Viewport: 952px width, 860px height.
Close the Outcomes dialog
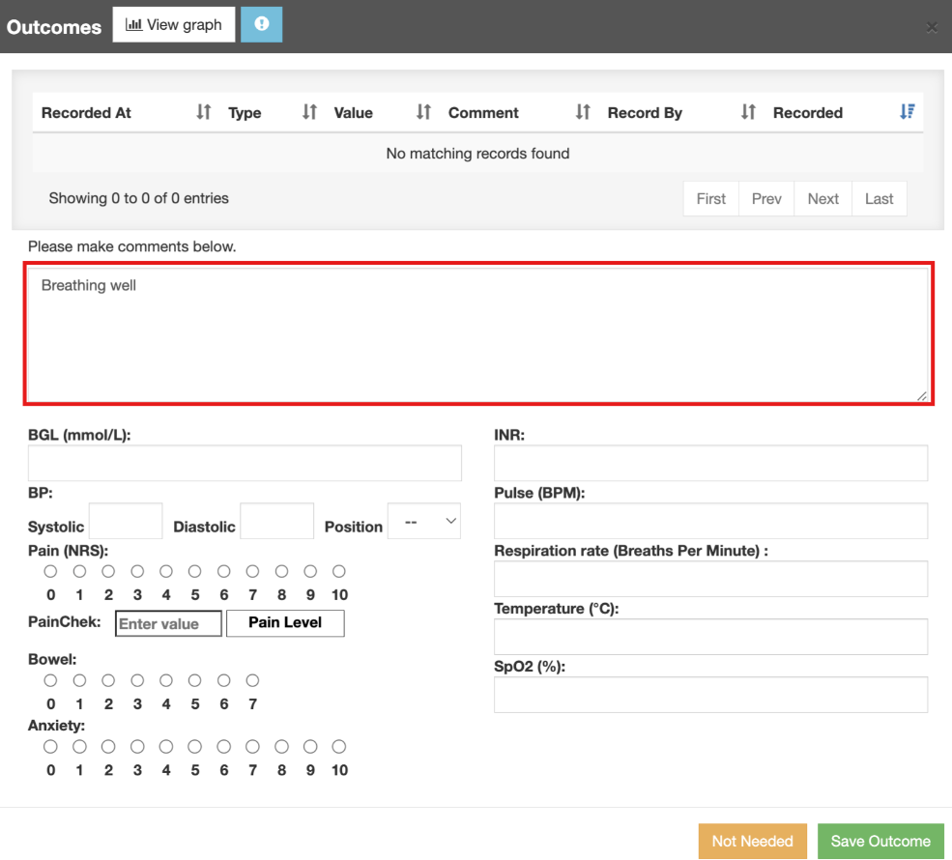click(932, 27)
